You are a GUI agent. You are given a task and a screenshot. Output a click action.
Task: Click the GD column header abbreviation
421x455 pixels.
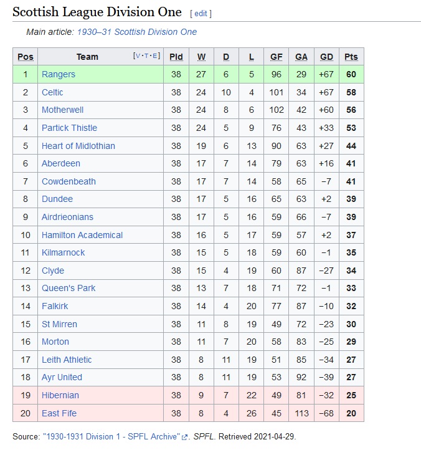[326, 57]
